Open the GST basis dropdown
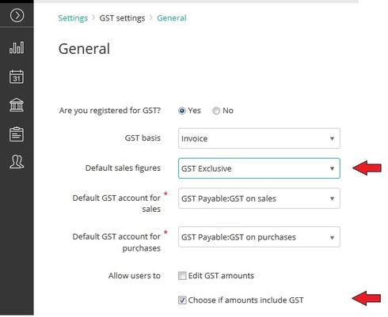388x317 pixels. point(259,138)
